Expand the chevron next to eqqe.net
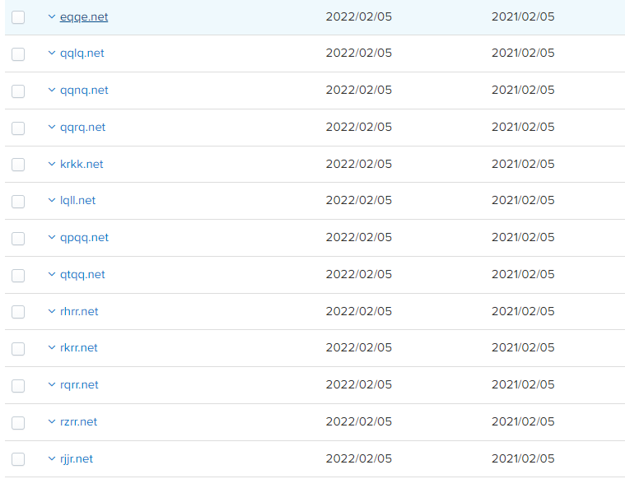 click(51, 16)
